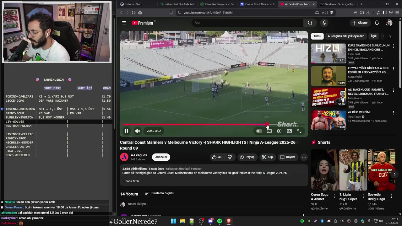The image size is (402, 226).
Task: Click the search magnifier button
Action: tap(310, 23)
